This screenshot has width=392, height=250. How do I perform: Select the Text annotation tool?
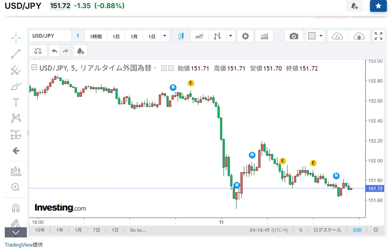coord(16,102)
